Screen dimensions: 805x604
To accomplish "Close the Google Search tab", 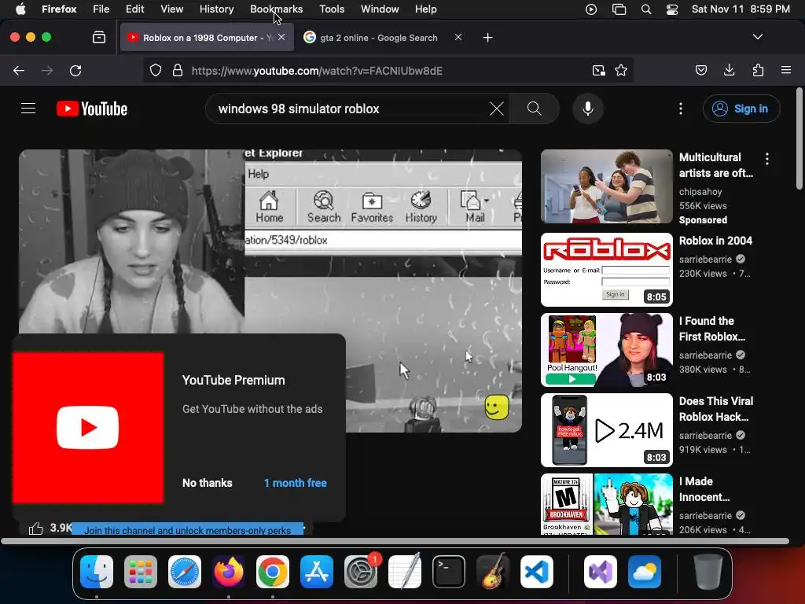I will point(458,37).
